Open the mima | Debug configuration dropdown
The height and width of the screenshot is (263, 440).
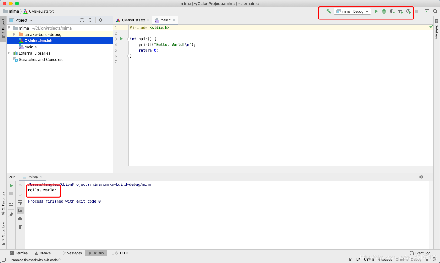[352, 11]
